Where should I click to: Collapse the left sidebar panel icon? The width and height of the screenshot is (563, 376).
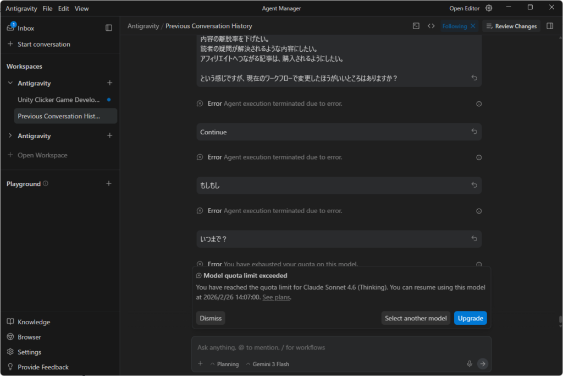point(109,28)
